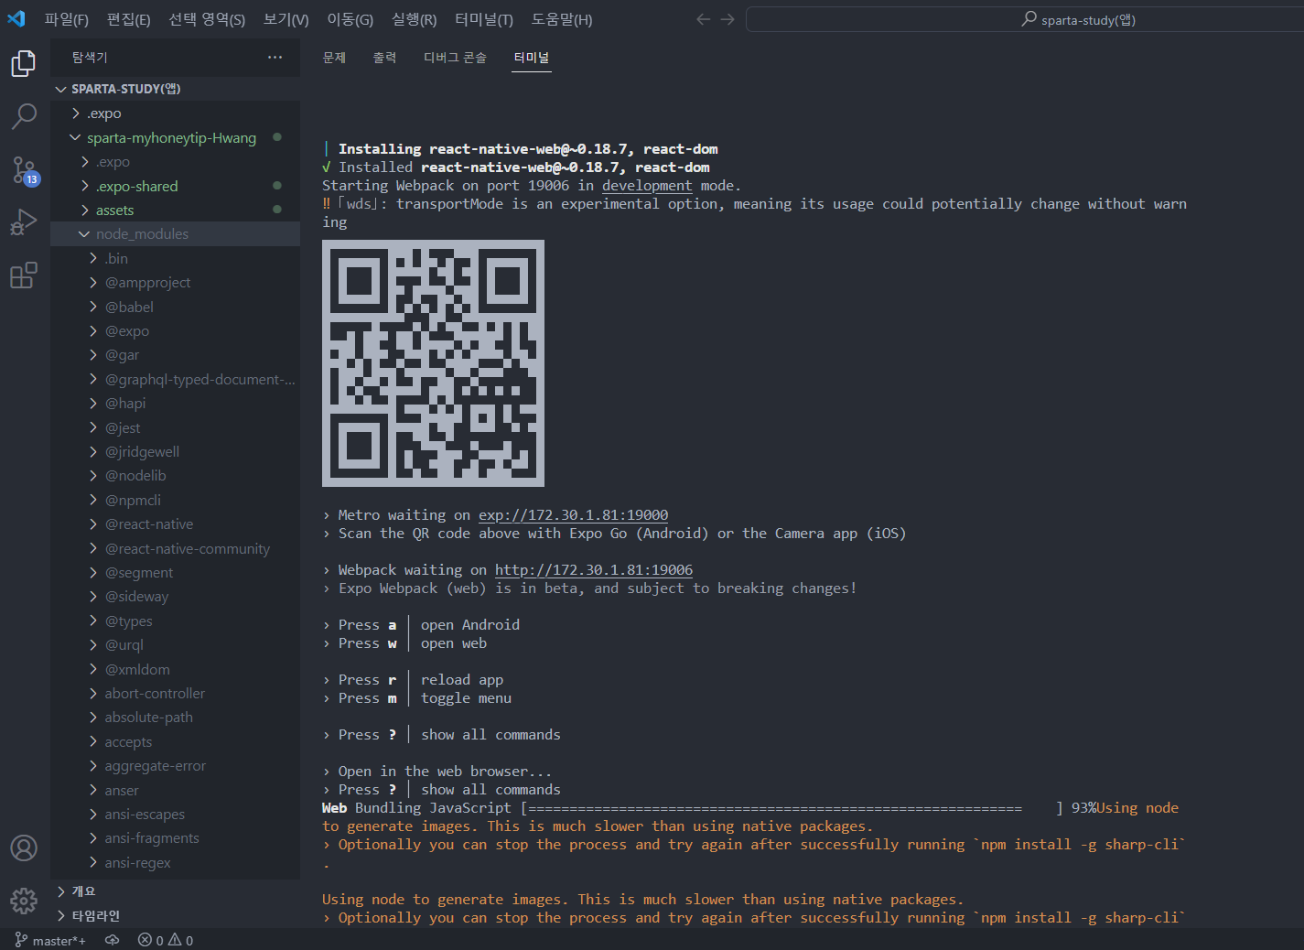Expand the @graphql-typed-document folder
Screen dimensions: 1304x950
175,379
